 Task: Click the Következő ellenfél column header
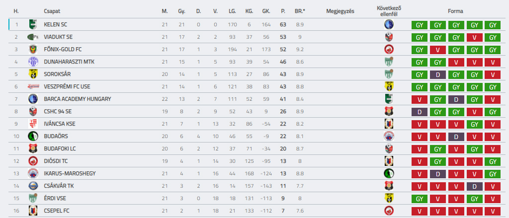coord(389,11)
